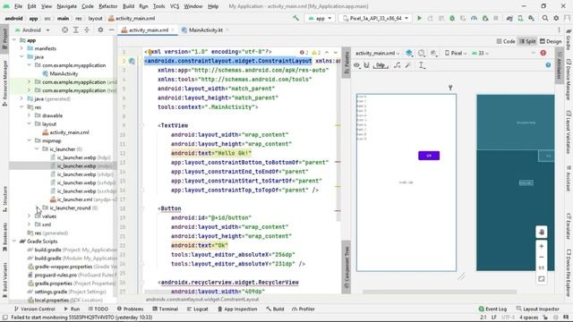
Task: Collapse the Gradle Scripts node
Action: tap(14, 241)
